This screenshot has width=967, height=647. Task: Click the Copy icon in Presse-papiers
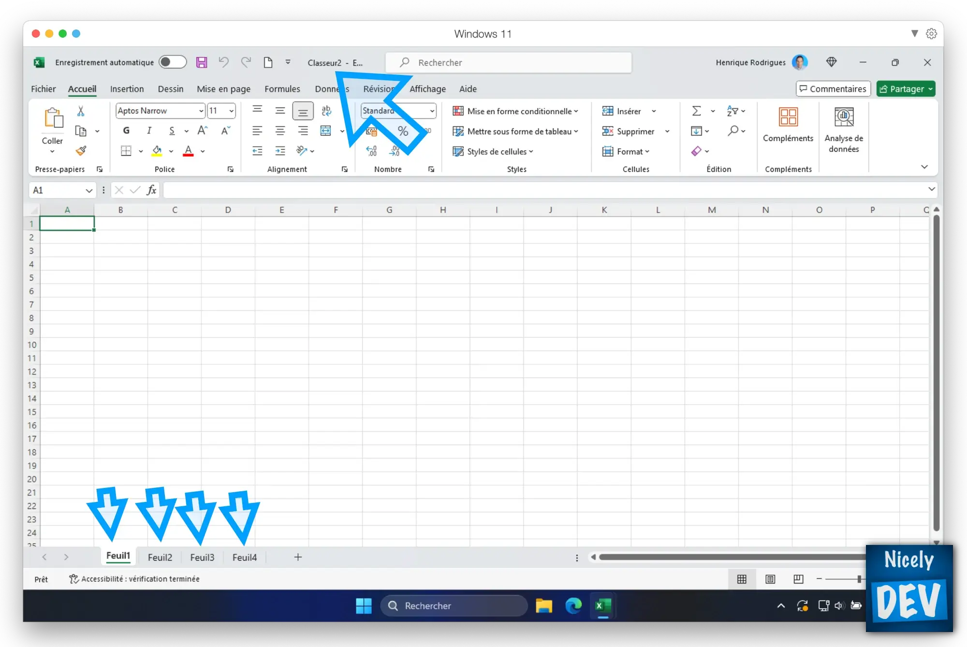(81, 131)
